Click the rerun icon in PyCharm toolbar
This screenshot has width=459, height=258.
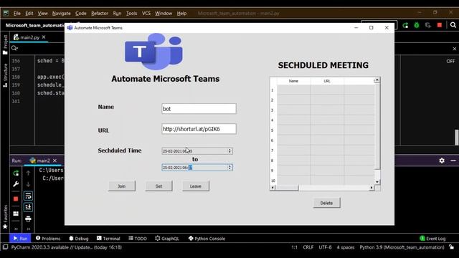point(405,26)
